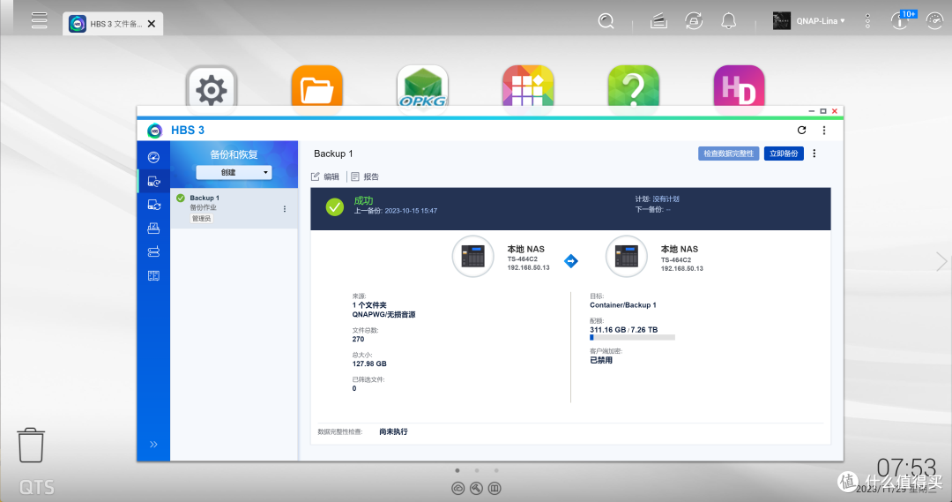
Task: Open the Storage Spaces sidebar icon
Action: 153,251
